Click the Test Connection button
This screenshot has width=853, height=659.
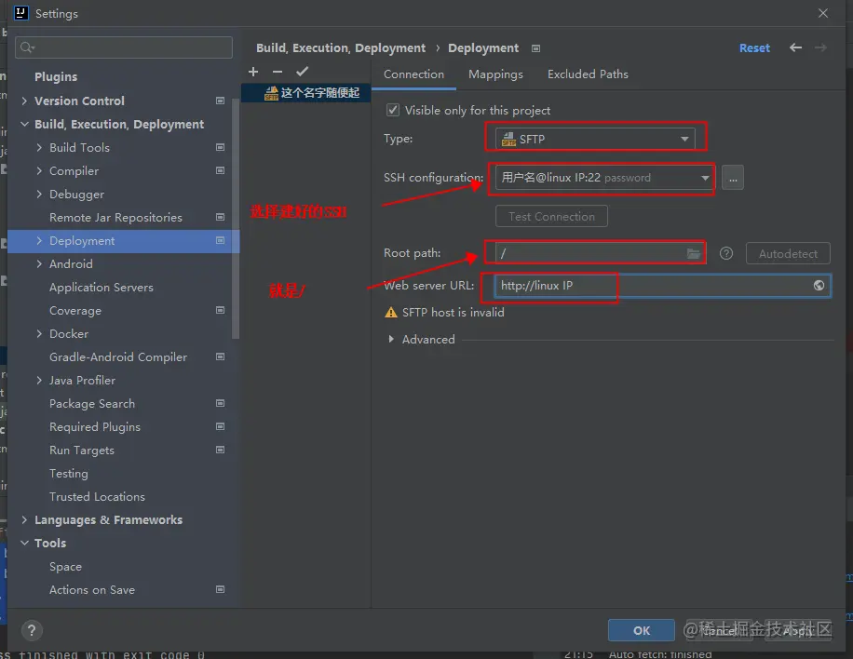(551, 216)
